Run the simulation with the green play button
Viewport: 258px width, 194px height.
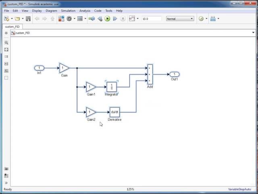pos(108,19)
